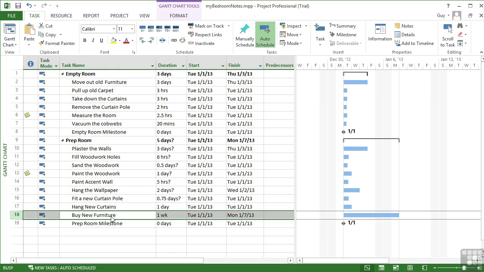484x272 pixels.
Task: Open the font size dropdown showing 11
Action: tap(132, 29)
